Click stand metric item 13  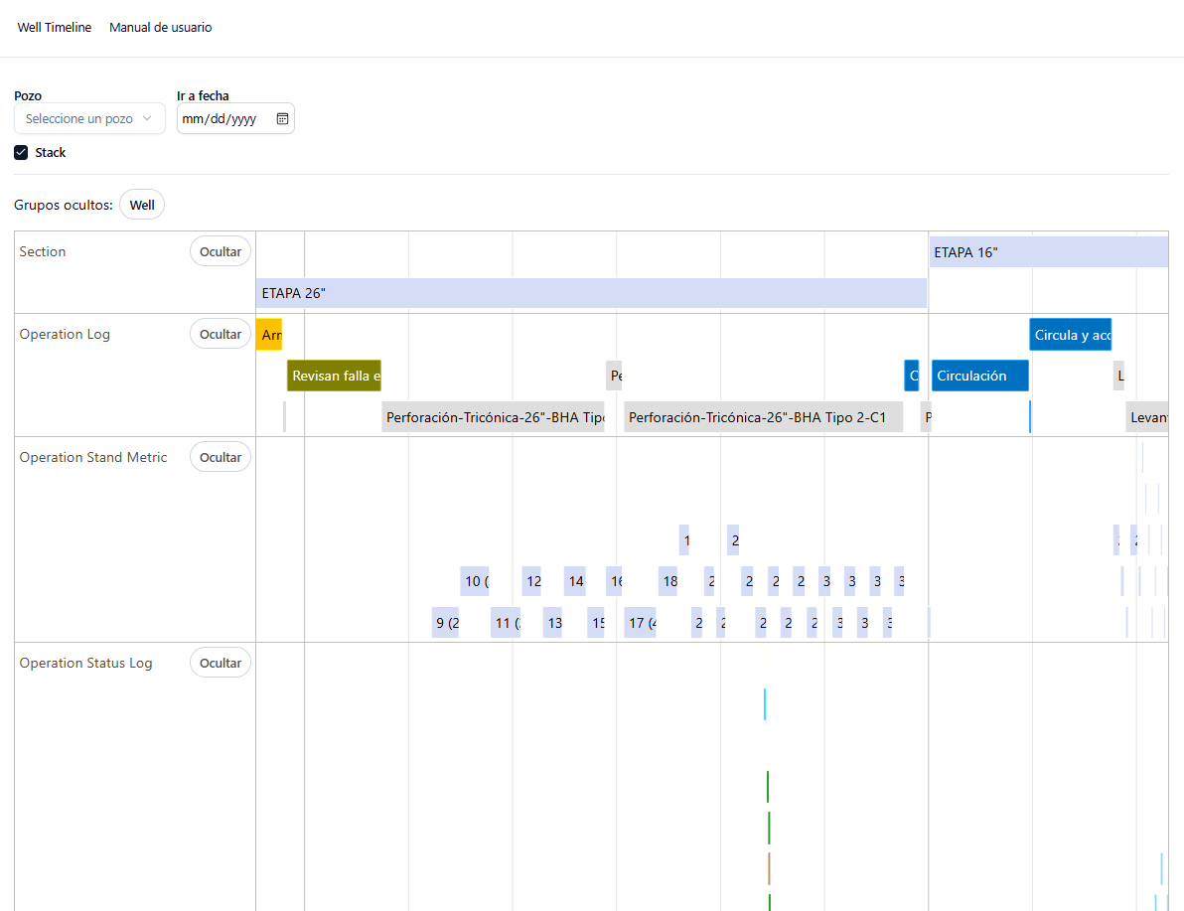553,623
